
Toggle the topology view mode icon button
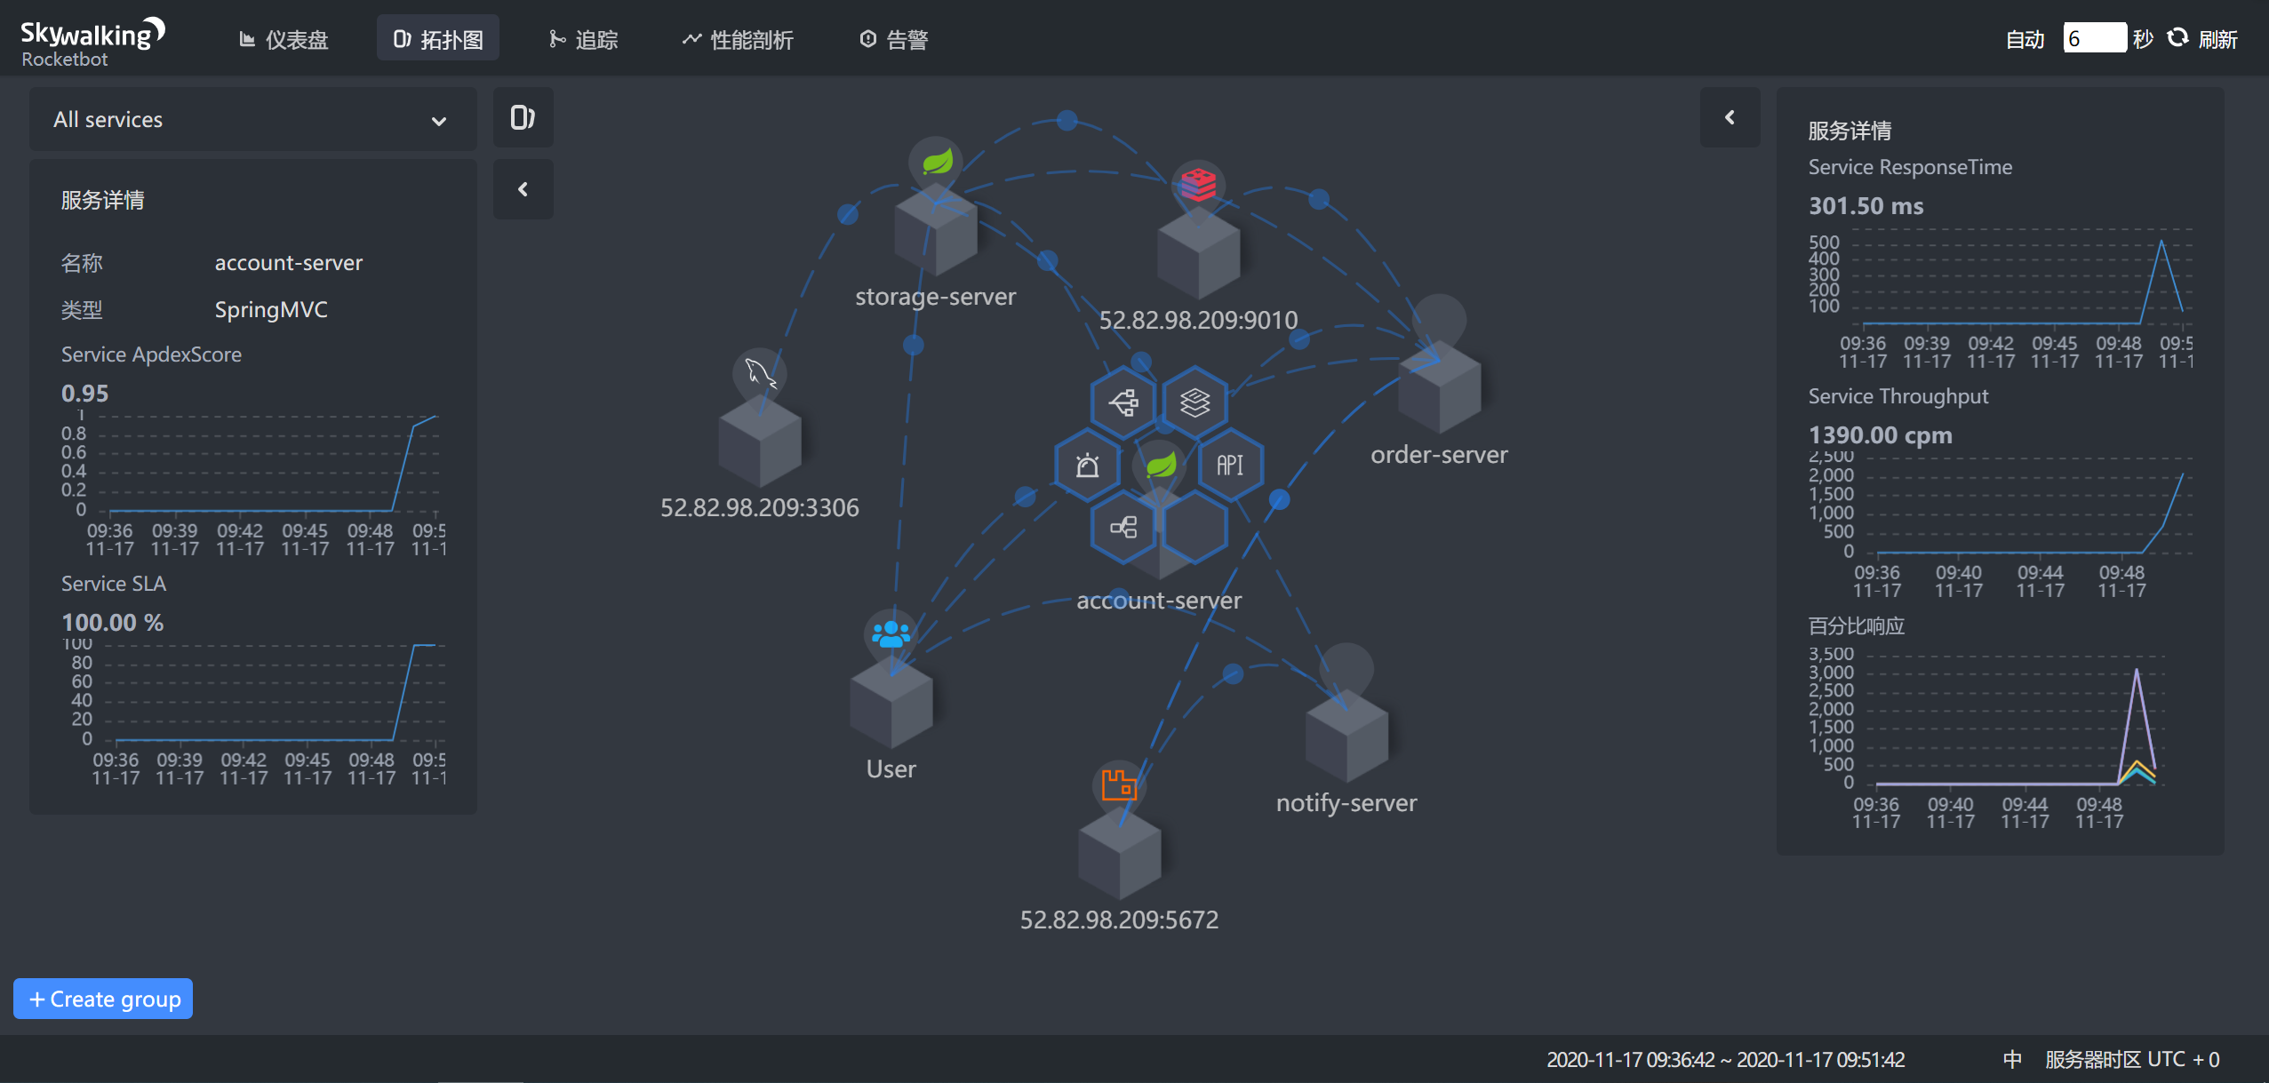point(523,117)
